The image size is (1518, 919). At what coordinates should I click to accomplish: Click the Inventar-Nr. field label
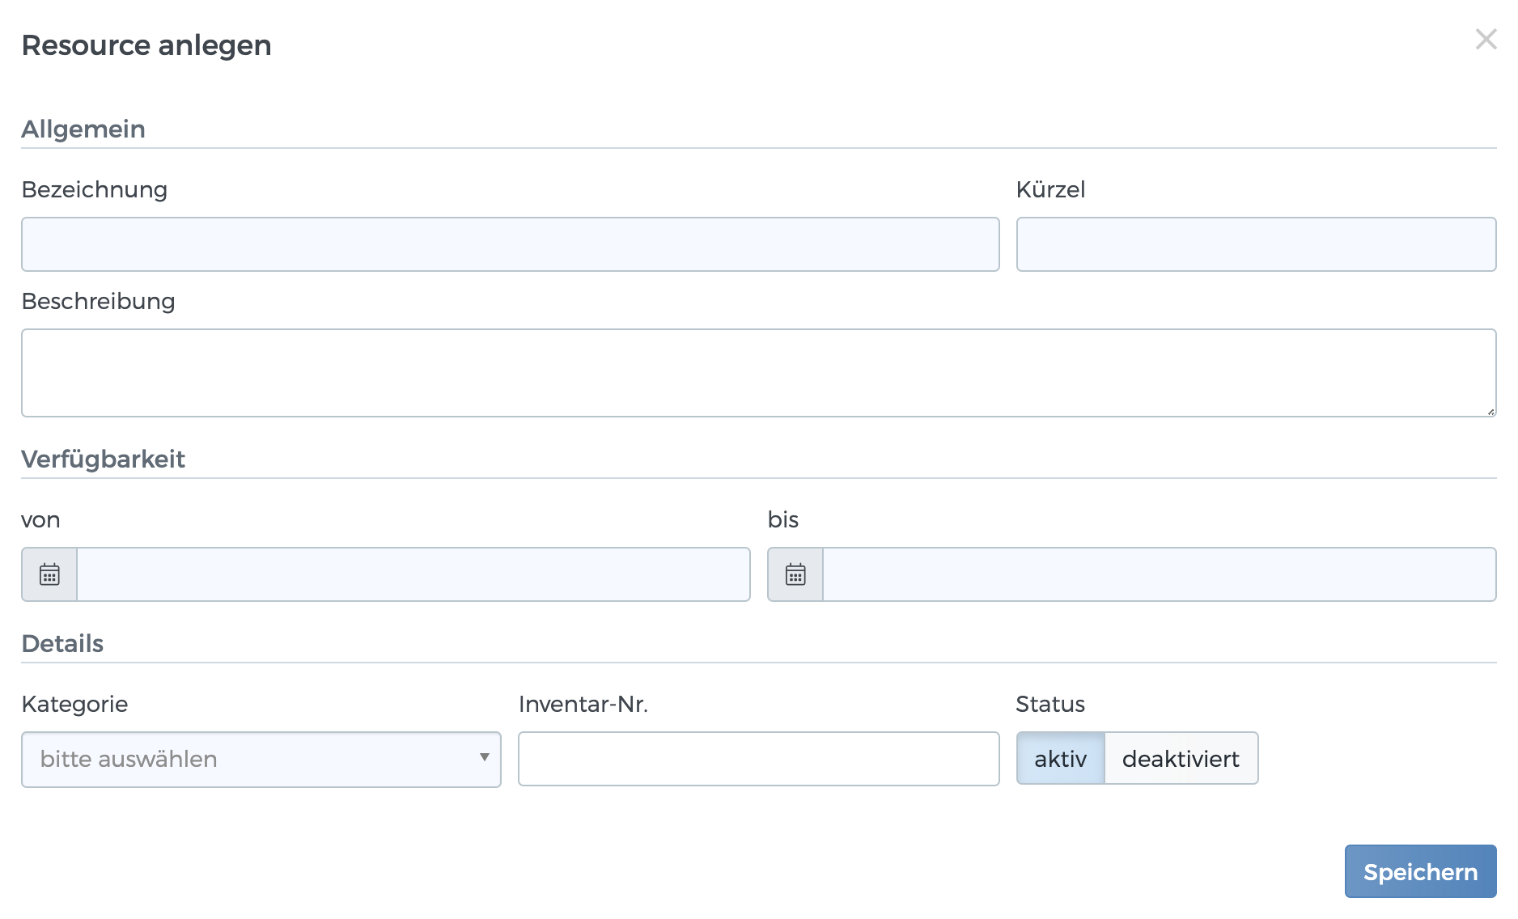click(x=583, y=704)
